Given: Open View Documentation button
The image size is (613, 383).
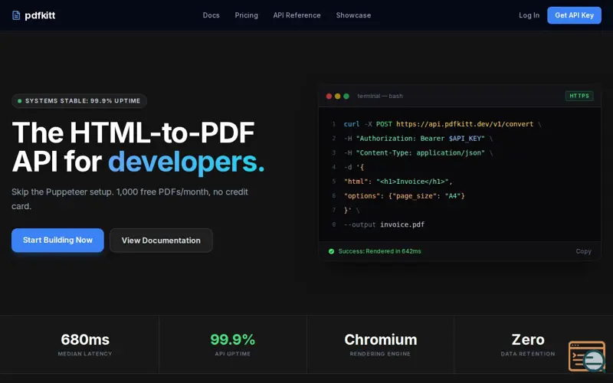Looking at the screenshot, I should coord(161,241).
